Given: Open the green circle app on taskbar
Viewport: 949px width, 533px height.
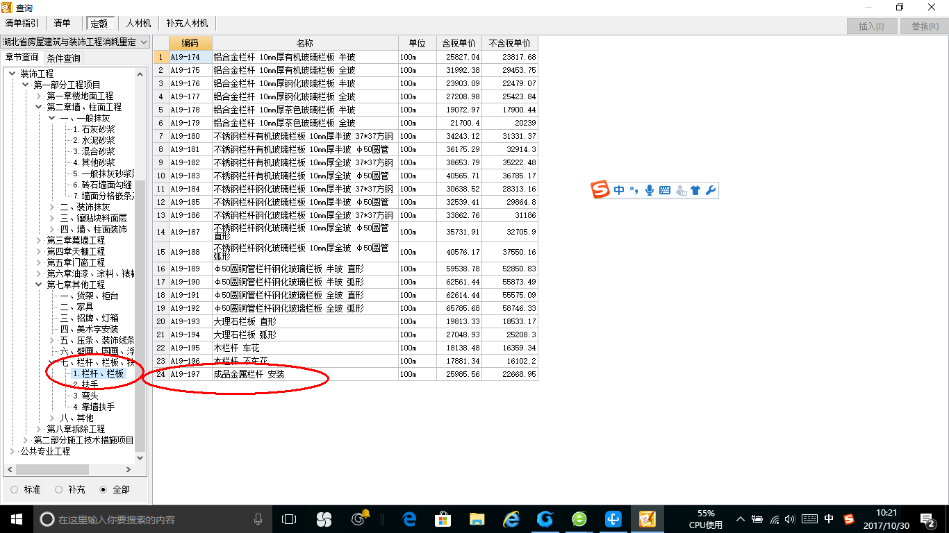Looking at the screenshot, I should (579, 519).
